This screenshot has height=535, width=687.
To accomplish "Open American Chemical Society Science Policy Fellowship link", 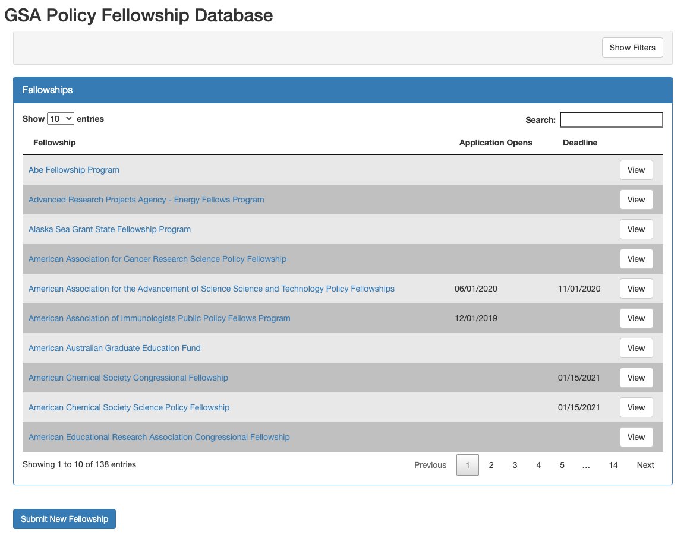I will [x=129, y=407].
